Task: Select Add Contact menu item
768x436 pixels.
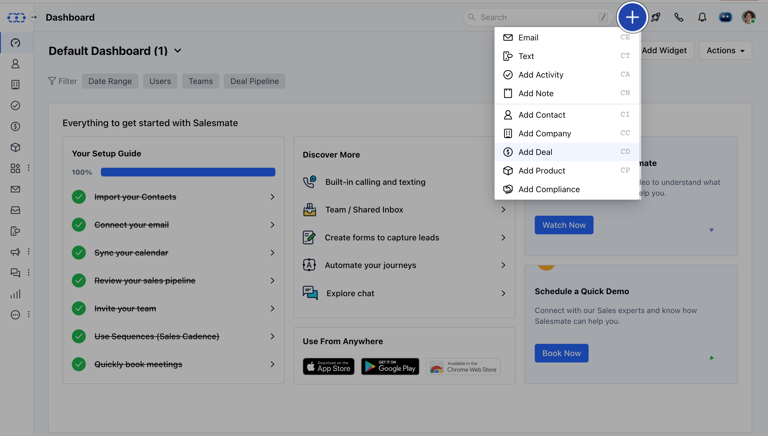Action: tap(567, 115)
